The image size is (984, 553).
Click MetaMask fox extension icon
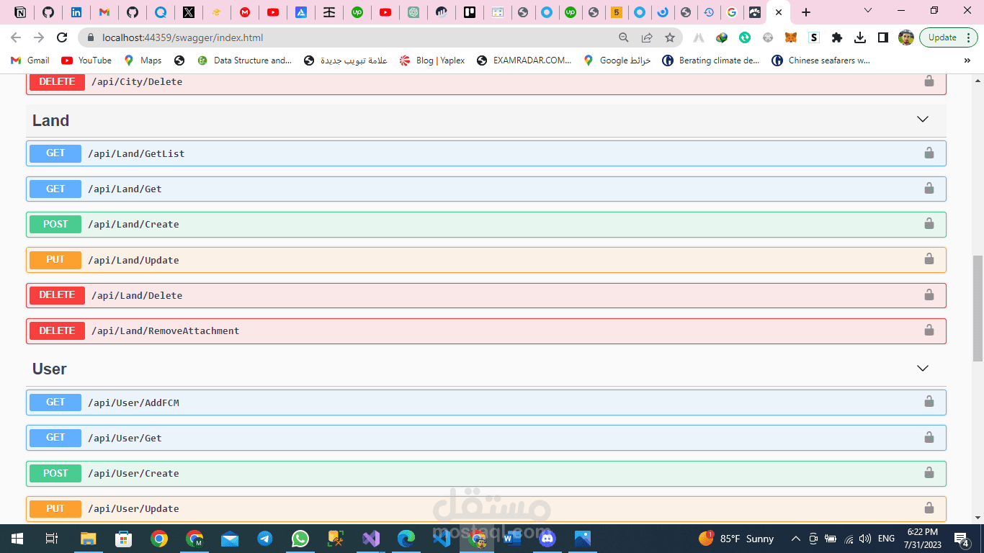(790, 37)
